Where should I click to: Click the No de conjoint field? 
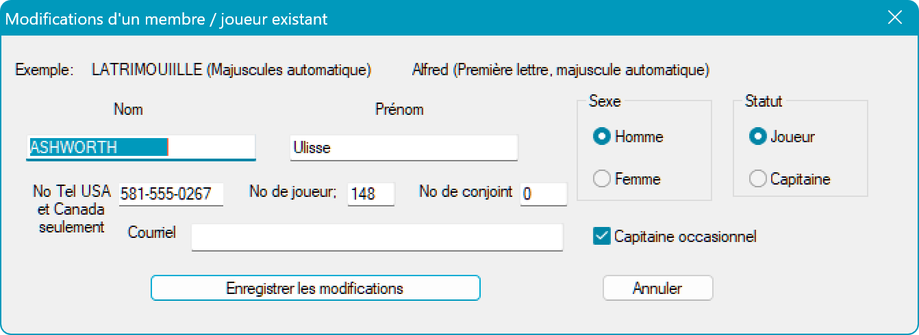click(544, 193)
